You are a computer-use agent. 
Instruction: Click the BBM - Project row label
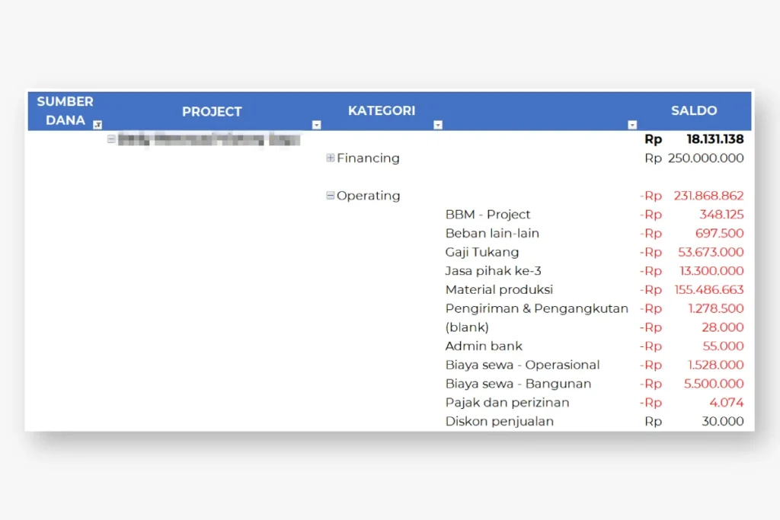click(487, 215)
